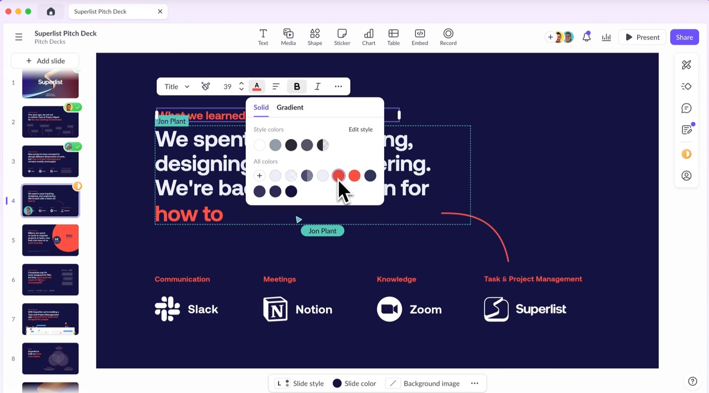Click the Present button
This screenshot has width=709, height=393.
coord(642,37)
